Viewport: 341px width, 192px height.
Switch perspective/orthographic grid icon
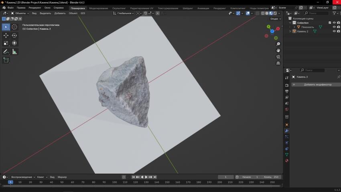[x=278, y=63]
